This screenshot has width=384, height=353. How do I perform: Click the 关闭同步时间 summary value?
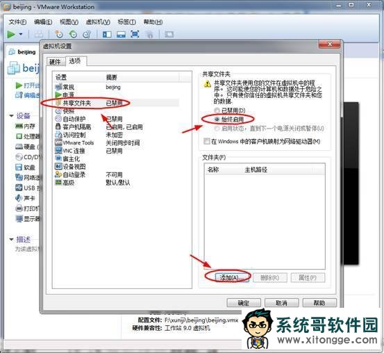pyautogui.click(x=123, y=142)
